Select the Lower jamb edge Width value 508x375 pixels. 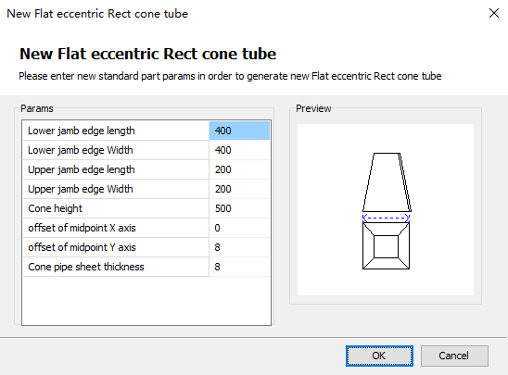tap(239, 150)
